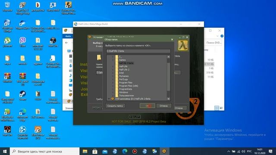Click Создать папку button
276x155 pixels.
115,106
